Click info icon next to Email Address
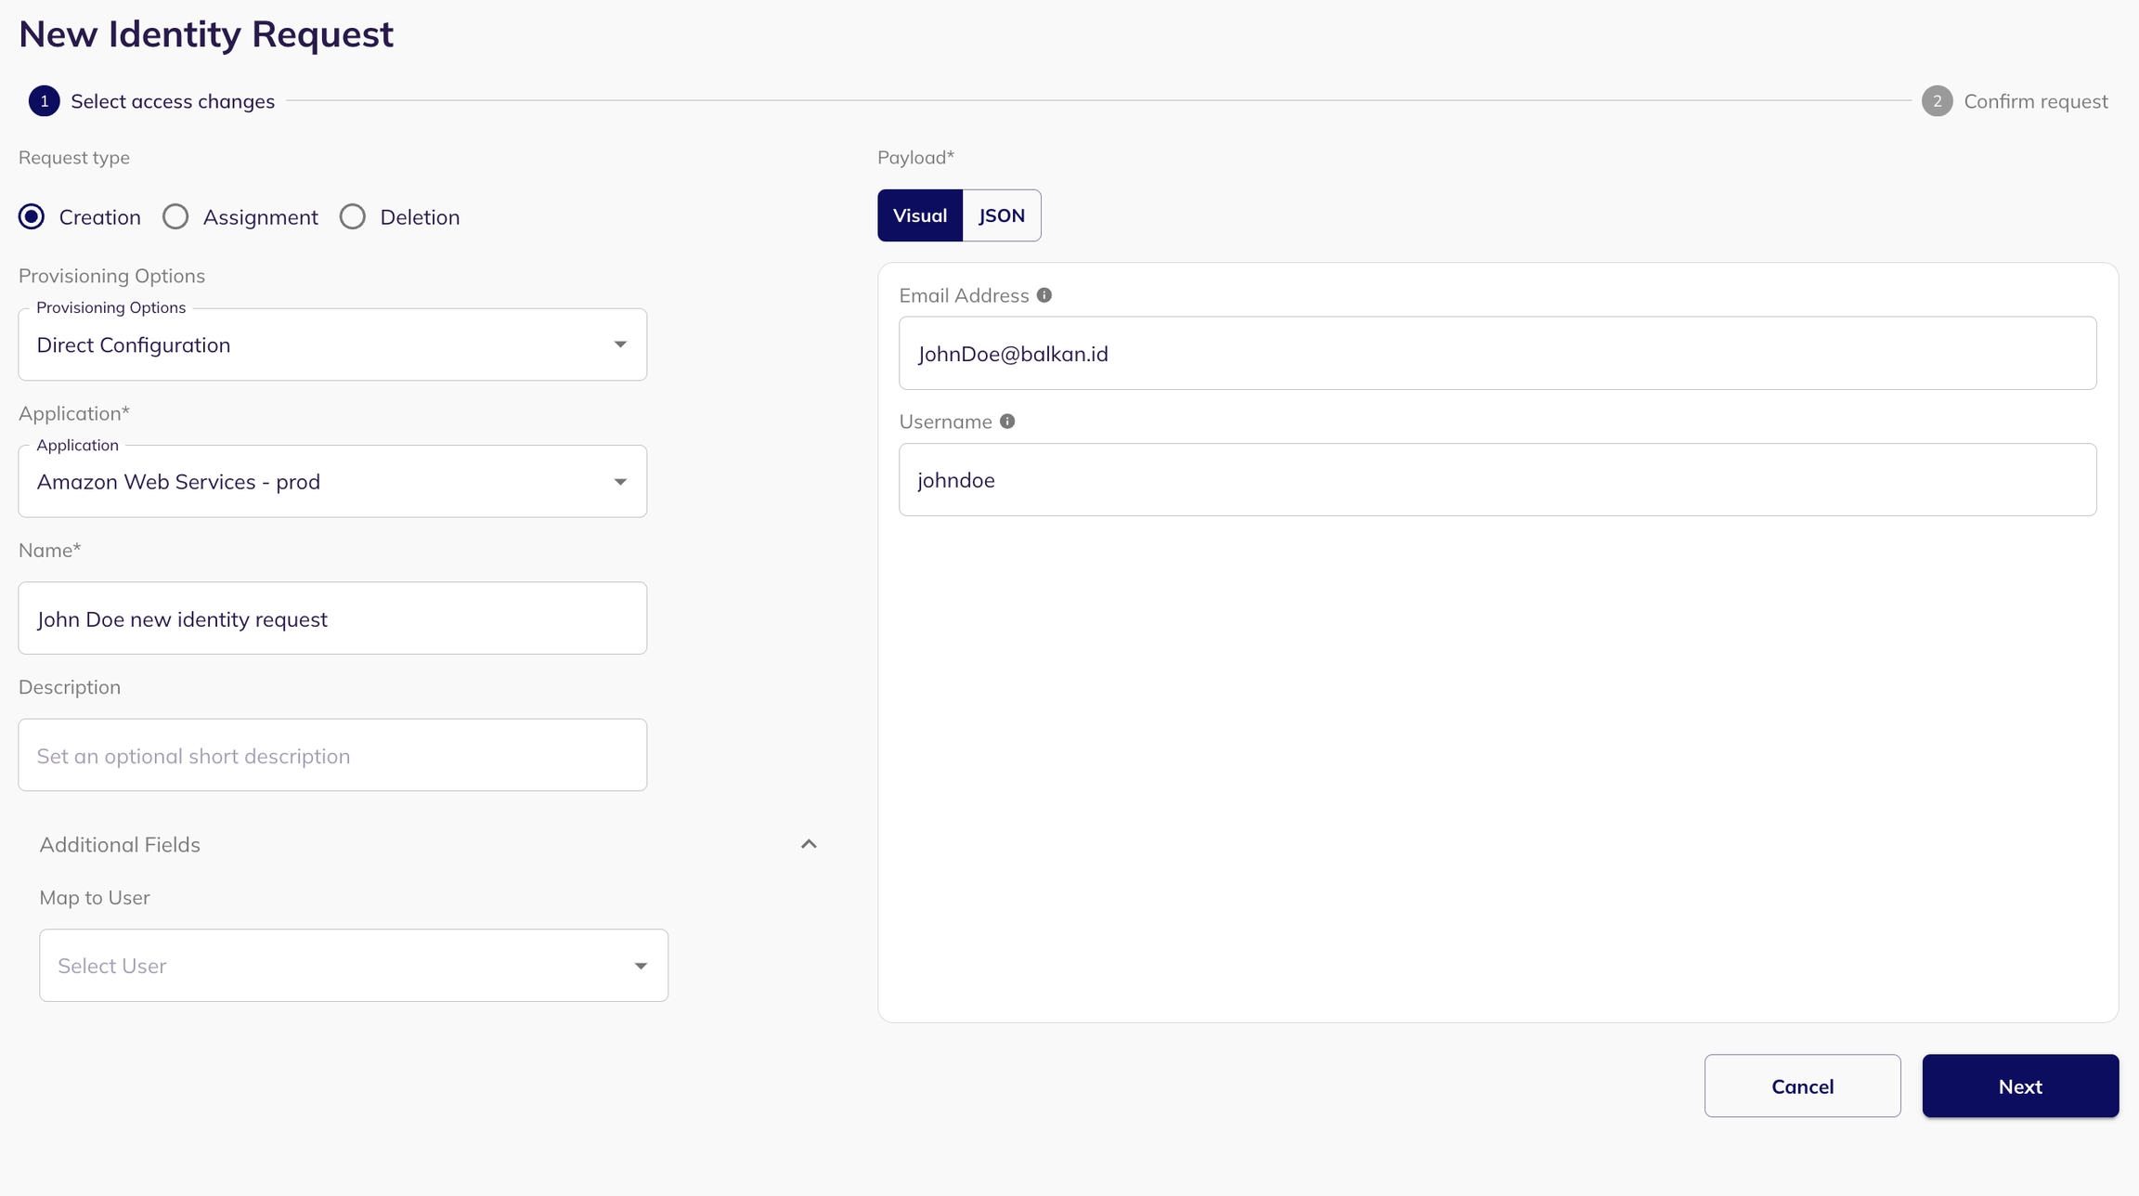This screenshot has height=1196, width=2139. tap(1044, 295)
